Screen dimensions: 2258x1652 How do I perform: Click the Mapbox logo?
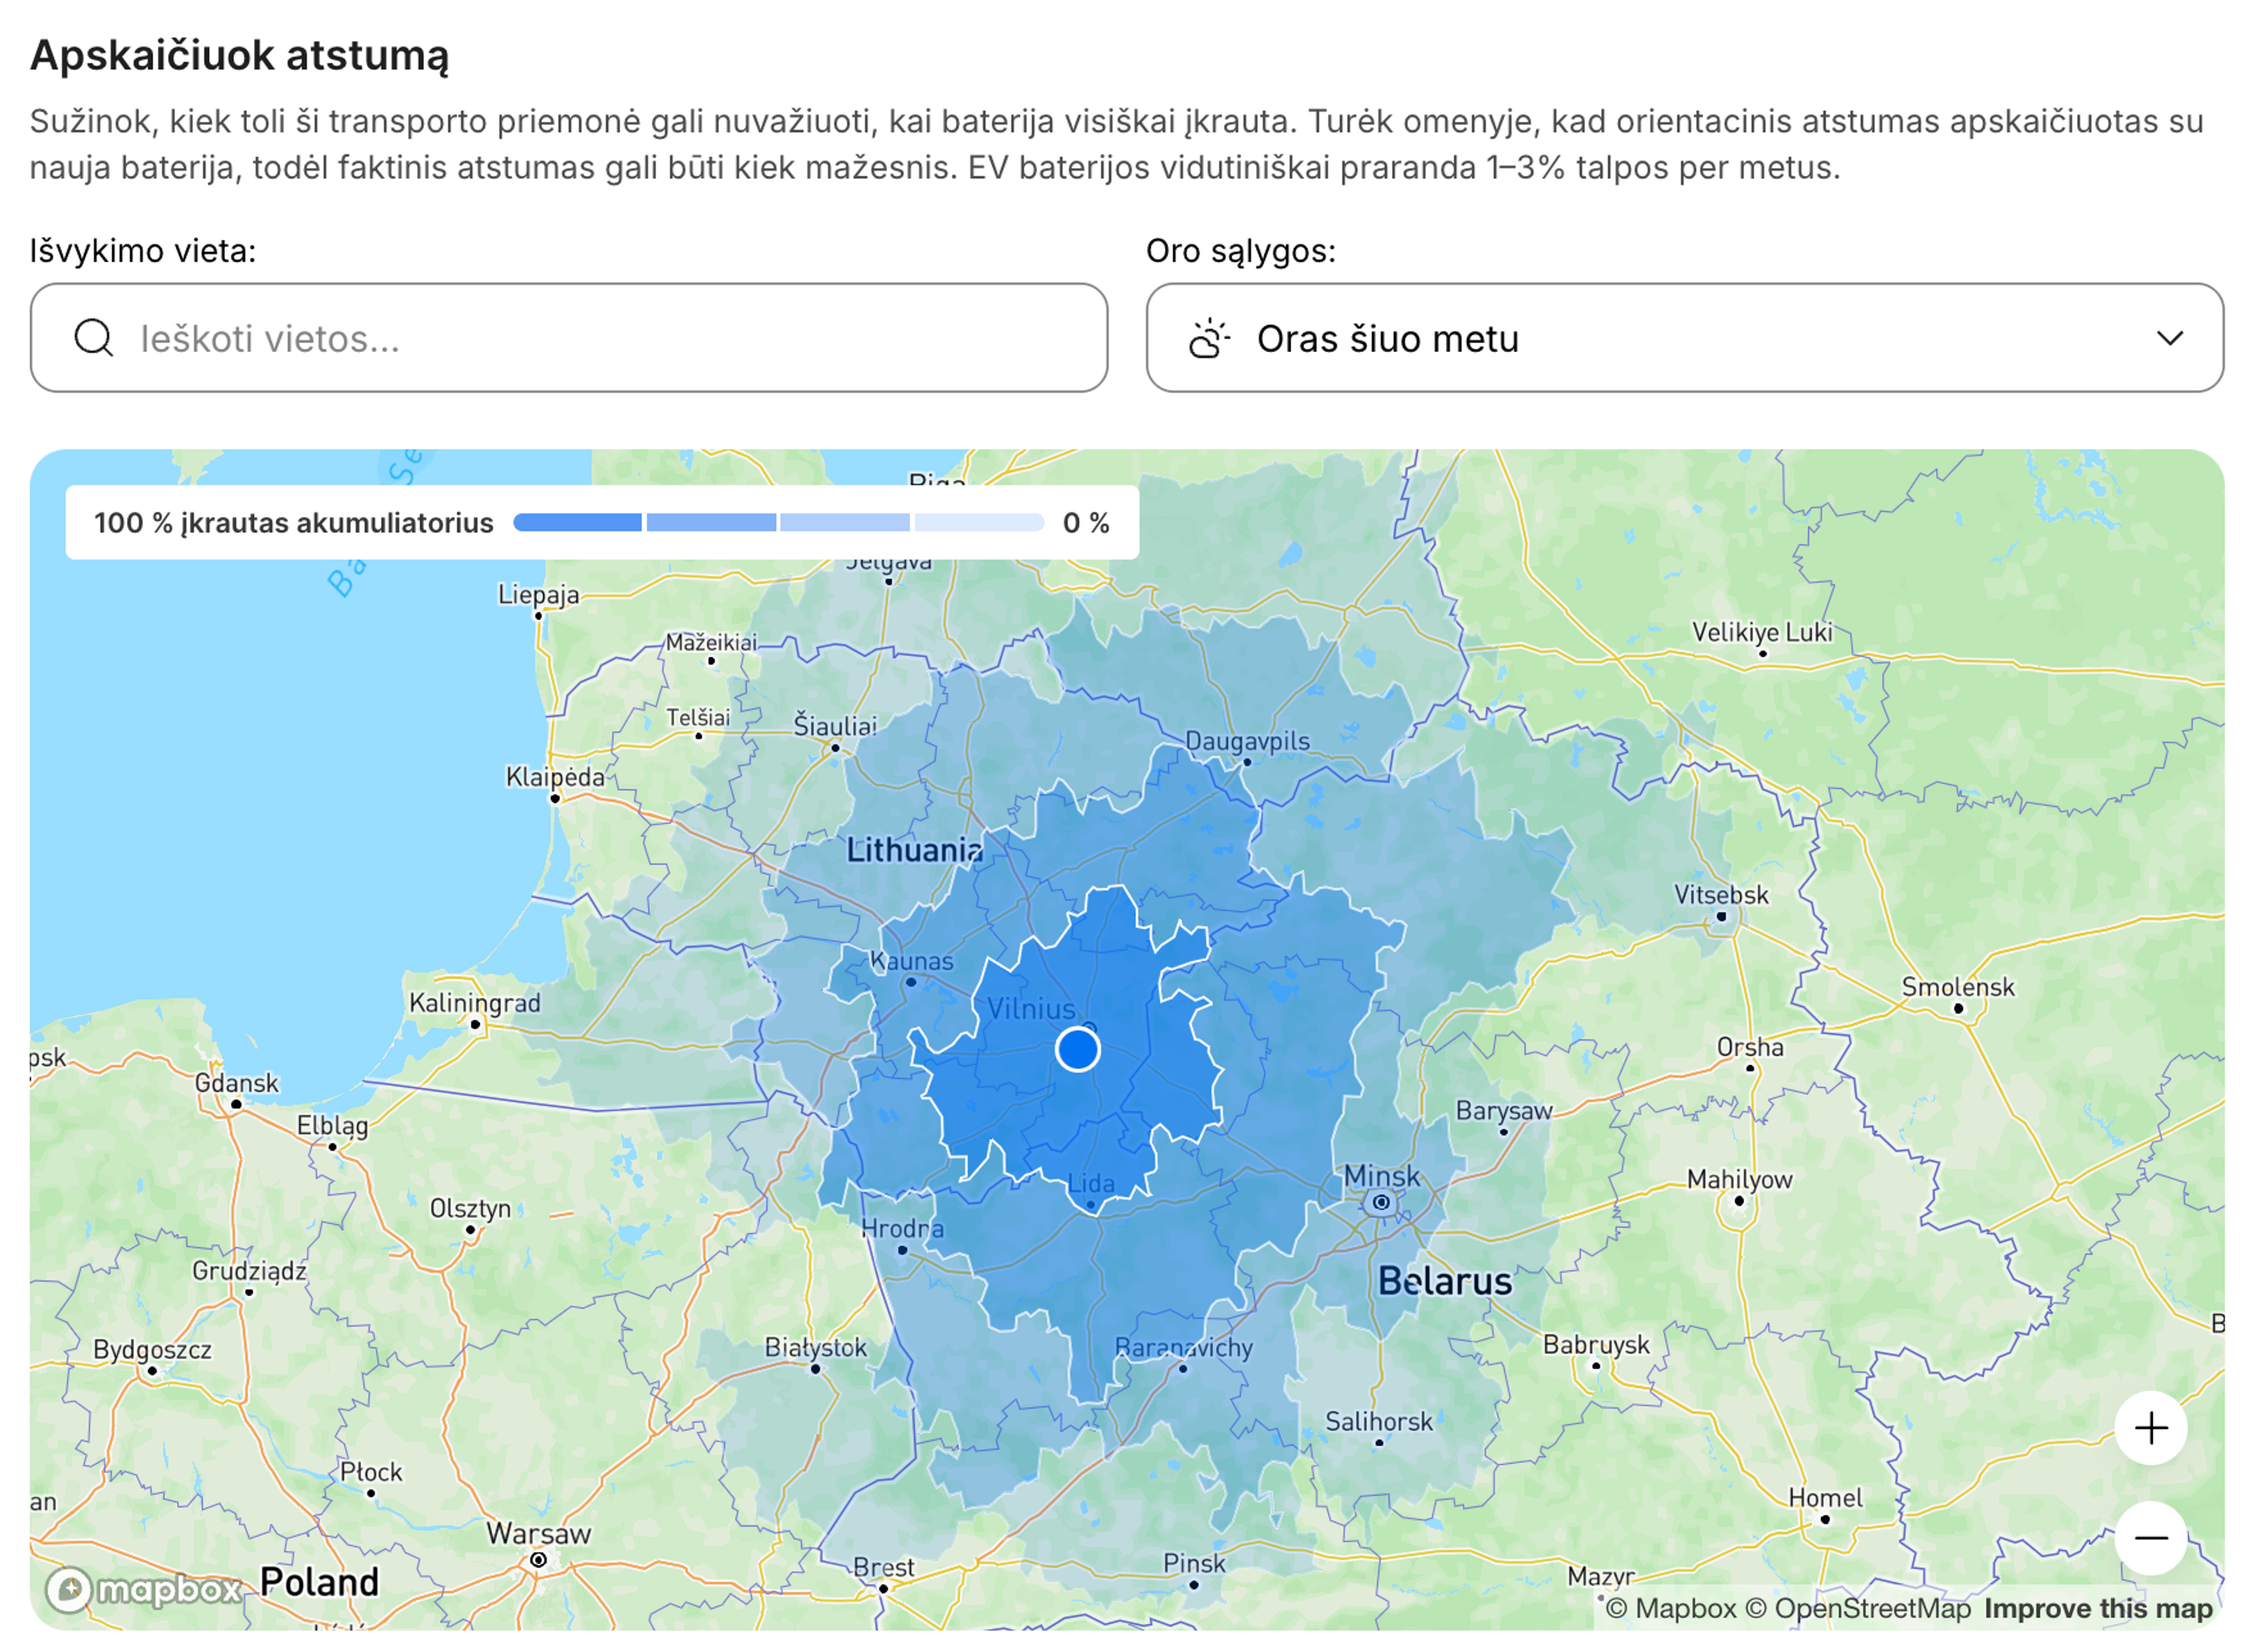click(145, 1589)
